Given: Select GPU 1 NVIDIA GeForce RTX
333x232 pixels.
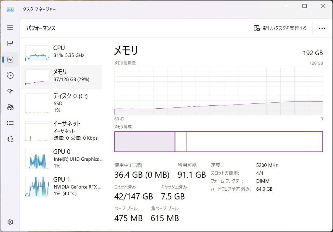Looking at the screenshot, I should [62, 186].
